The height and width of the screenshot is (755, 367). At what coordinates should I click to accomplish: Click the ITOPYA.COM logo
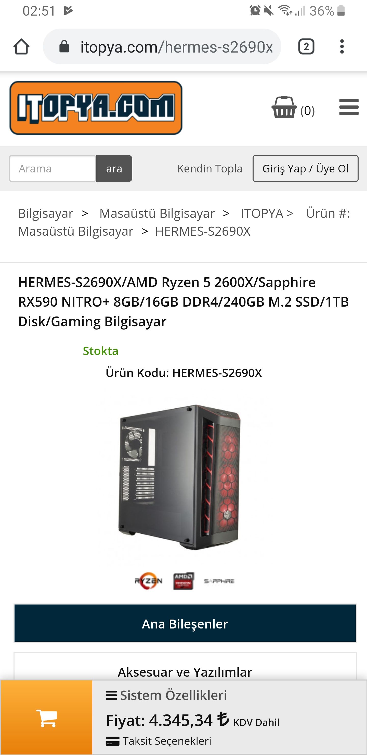point(96,108)
